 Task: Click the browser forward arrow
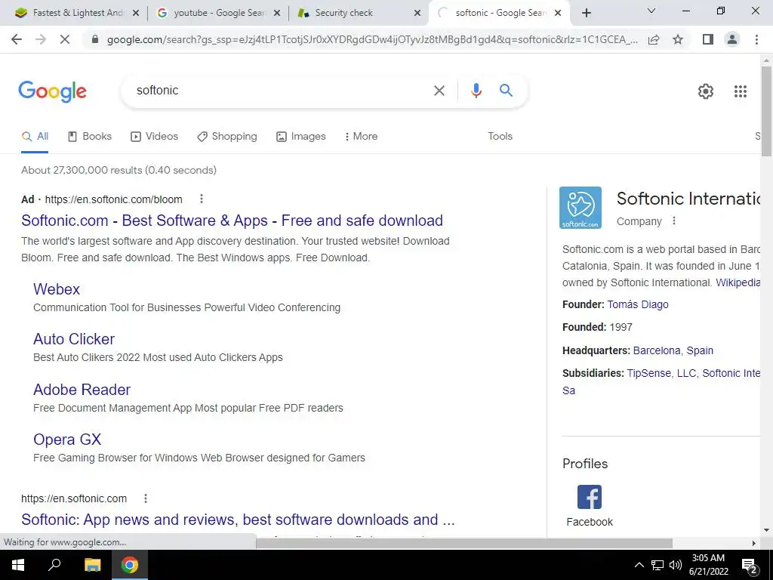[x=41, y=39]
